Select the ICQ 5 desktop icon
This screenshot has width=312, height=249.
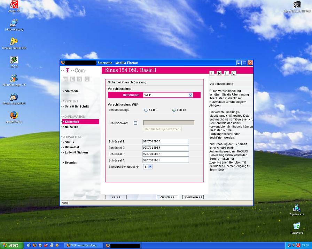14,62
